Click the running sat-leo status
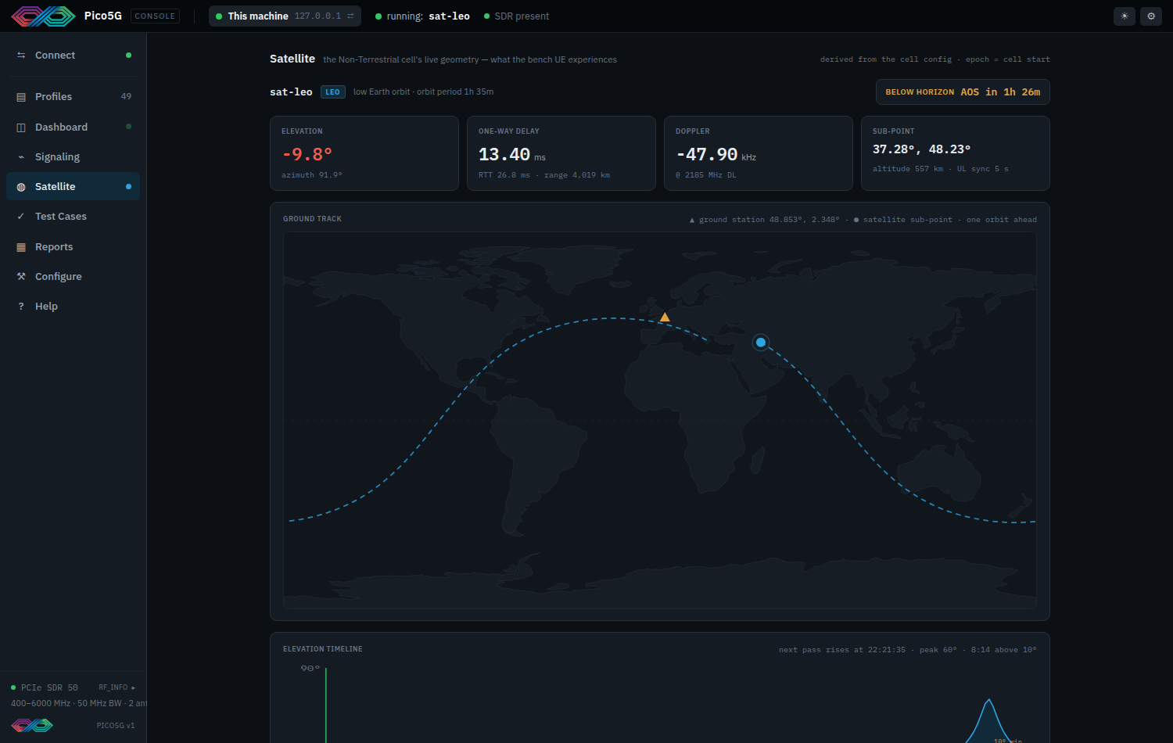This screenshot has height=743, width=1173. [x=422, y=16]
